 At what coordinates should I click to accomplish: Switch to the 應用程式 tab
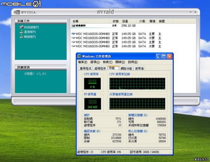tap(86, 69)
